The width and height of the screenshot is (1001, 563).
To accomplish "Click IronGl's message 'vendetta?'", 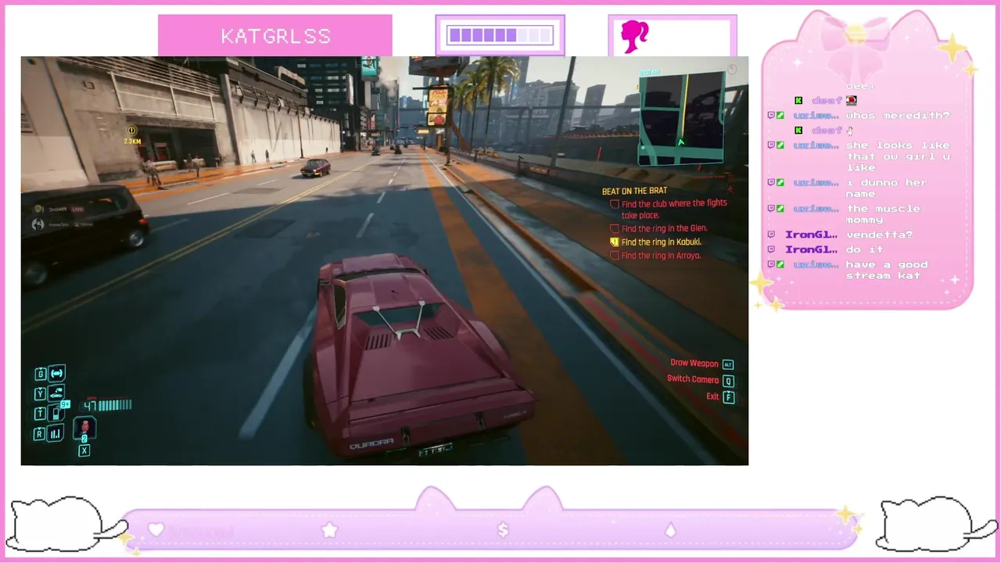I will click(879, 235).
